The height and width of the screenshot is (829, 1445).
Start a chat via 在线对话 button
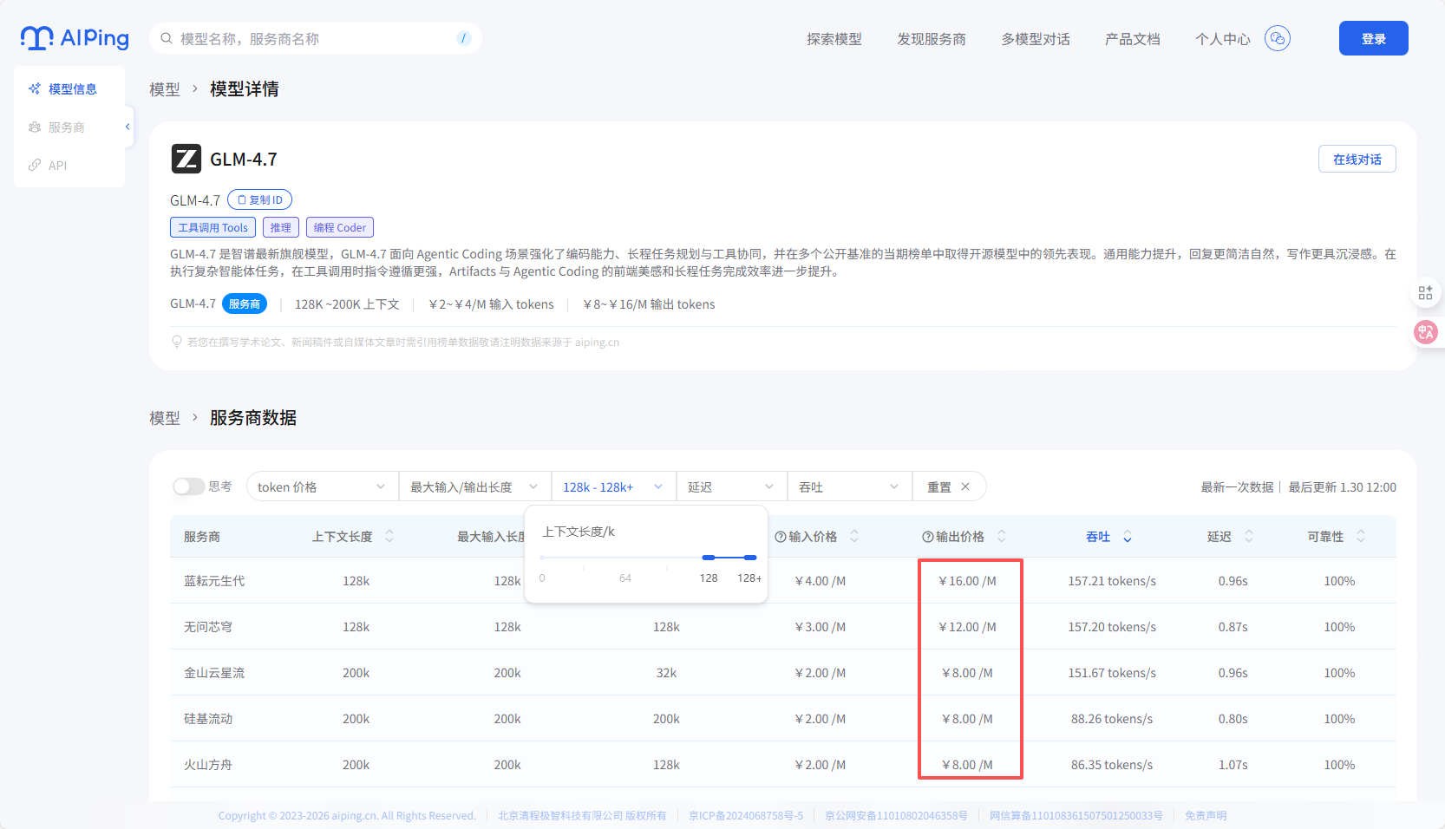(1357, 159)
